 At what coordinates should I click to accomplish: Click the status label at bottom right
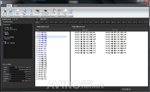click(126, 89)
